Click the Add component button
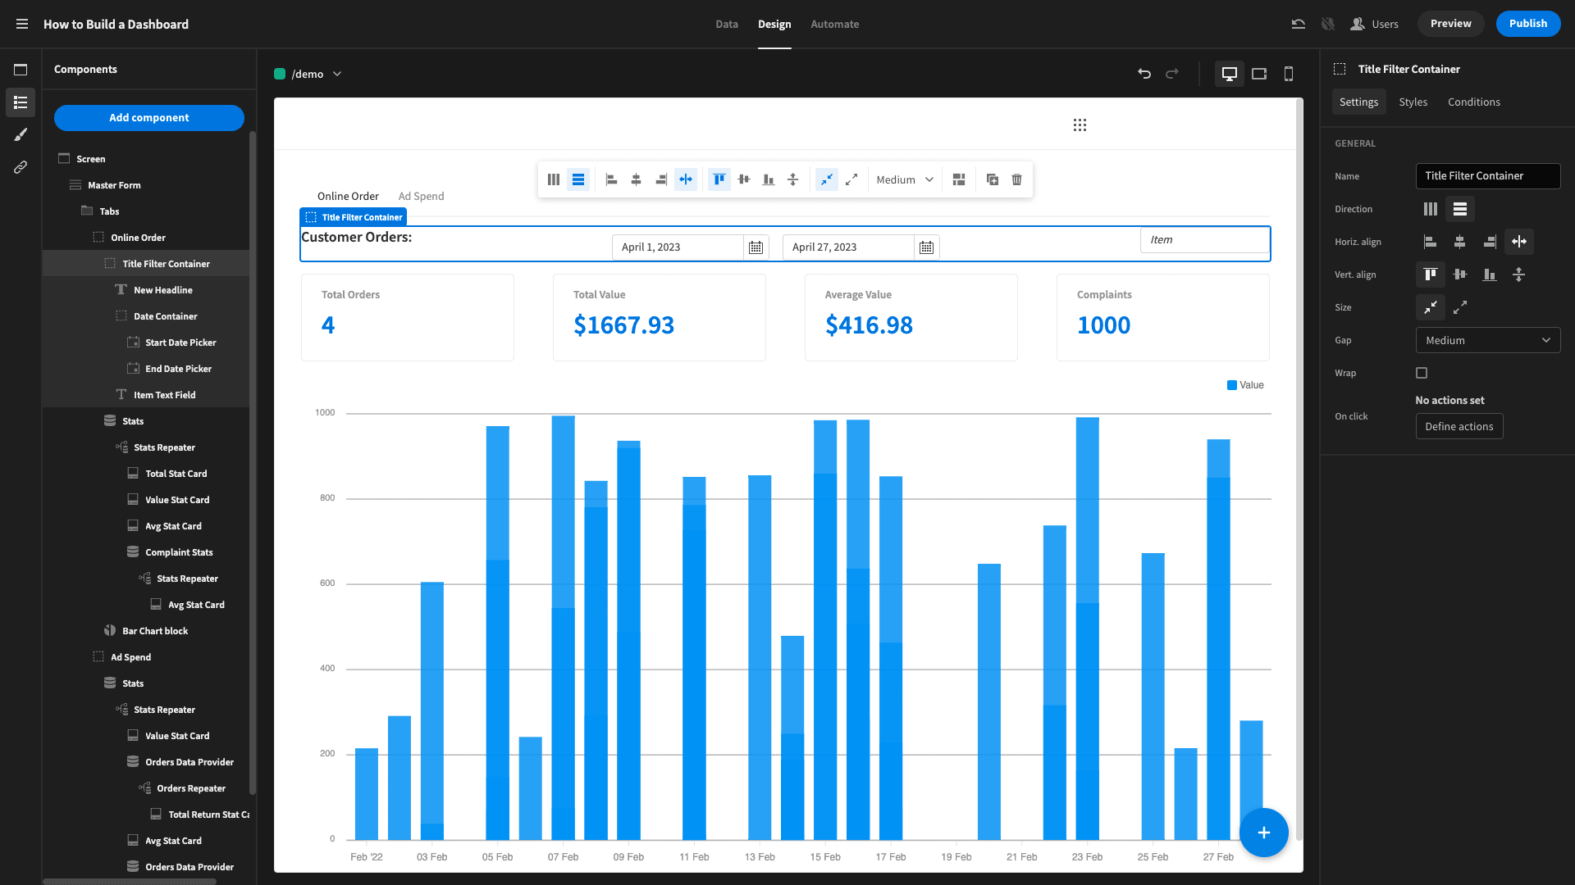Image resolution: width=1575 pixels, height=885 pixels. (149, 117)
